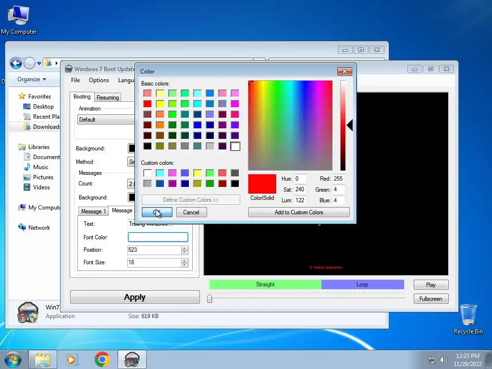Click the big Apply button

click(135, 297)
